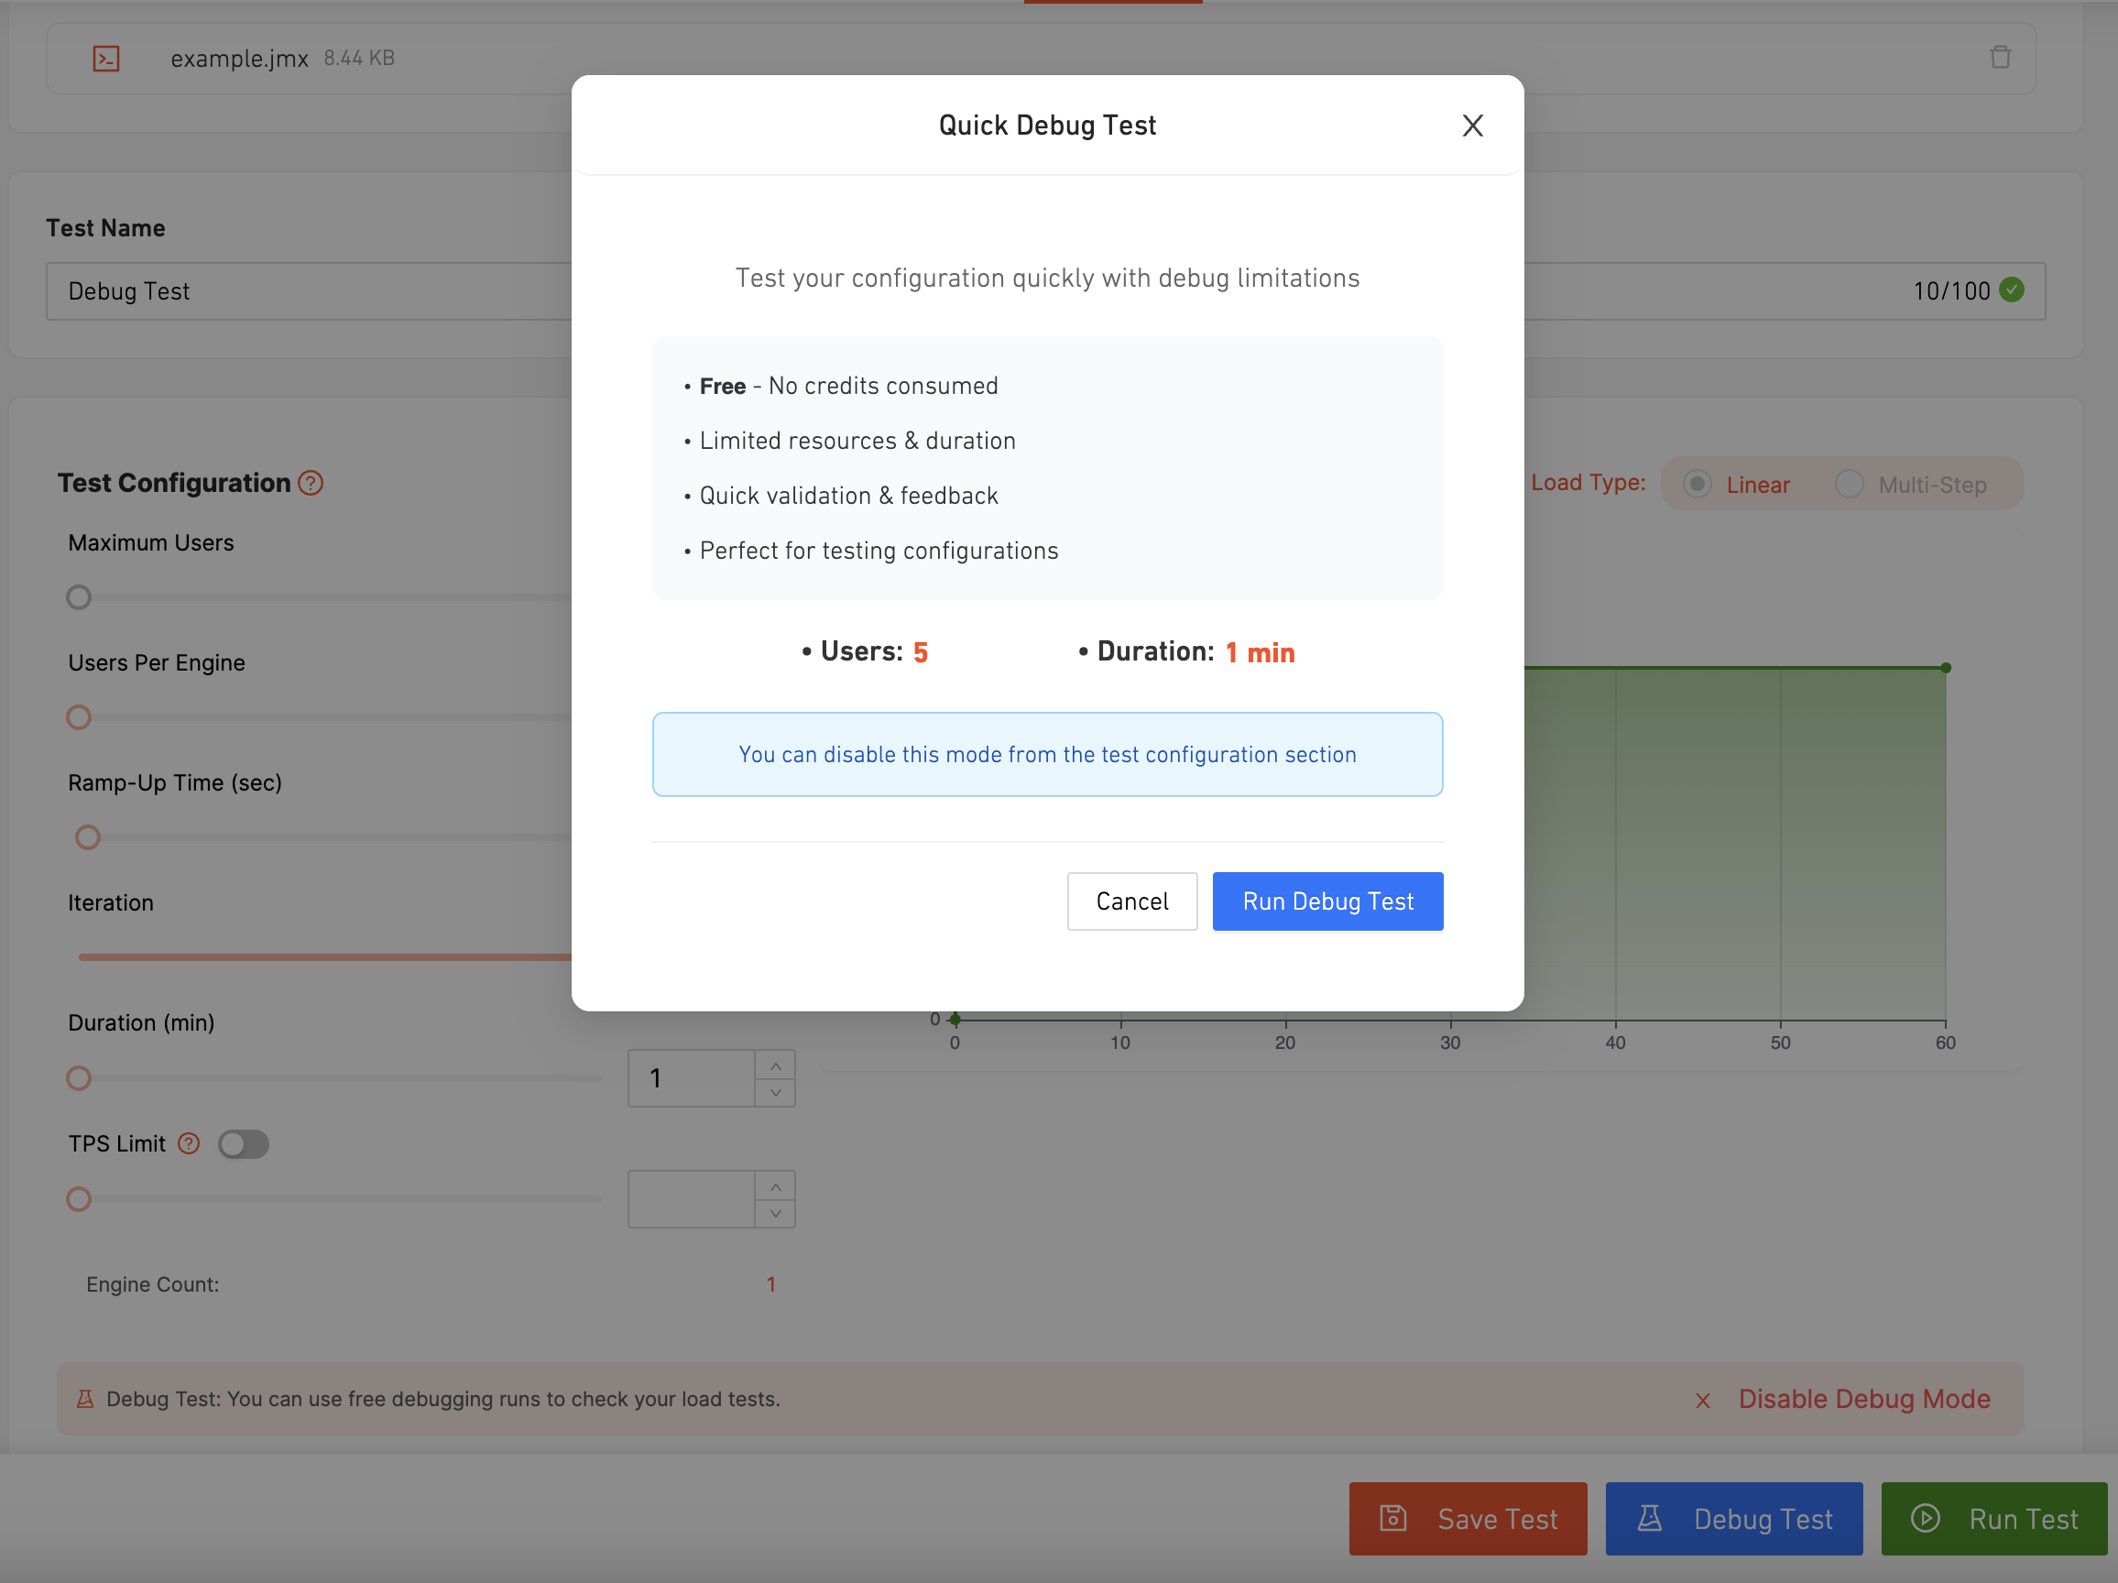Click the X icon beside Disable Debug Mode

coord(1702,1400)
